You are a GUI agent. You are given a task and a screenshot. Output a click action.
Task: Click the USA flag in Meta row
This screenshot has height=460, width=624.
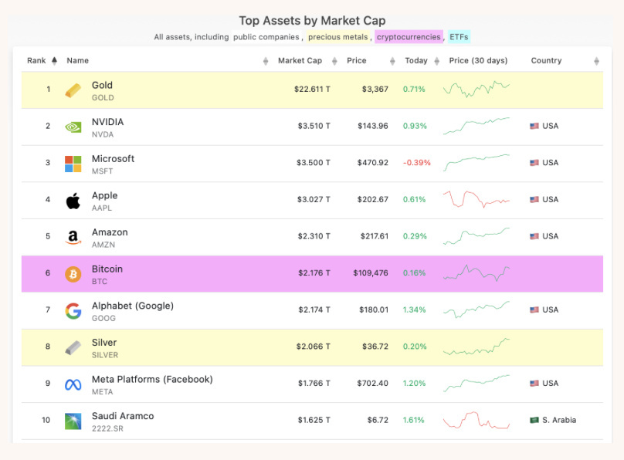(x=534, y=384)
